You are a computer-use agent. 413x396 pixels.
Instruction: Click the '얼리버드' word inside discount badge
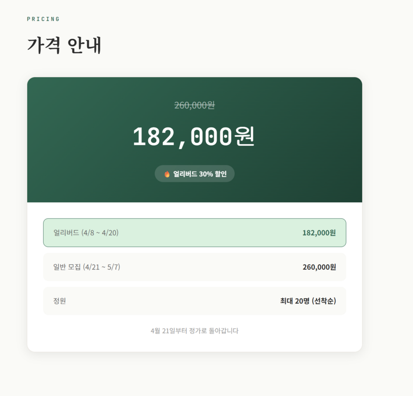[x=185, y=174]
